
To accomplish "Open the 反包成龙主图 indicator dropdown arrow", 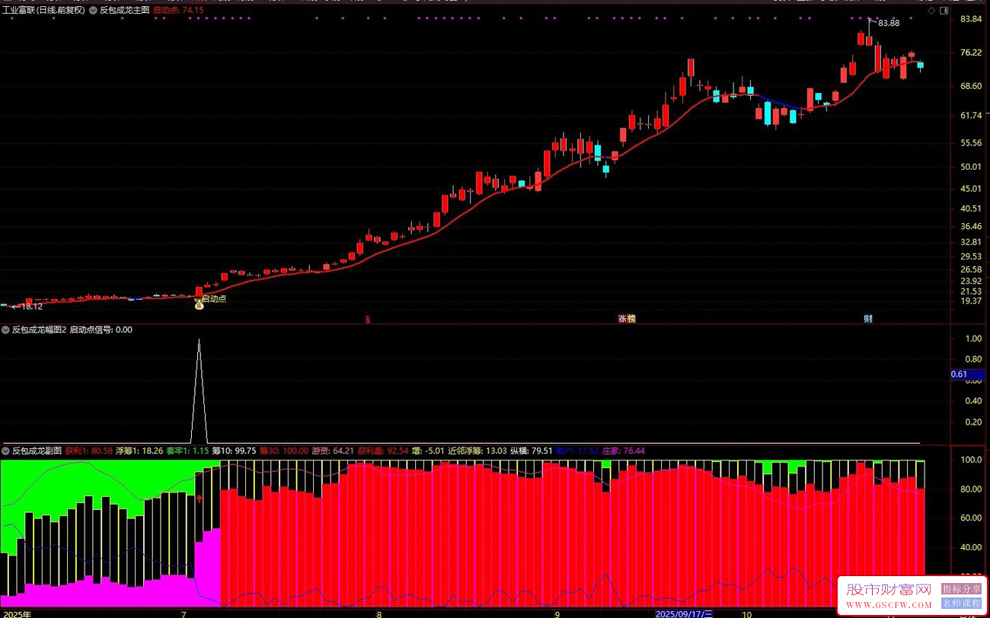I will (x=93, y=11).
